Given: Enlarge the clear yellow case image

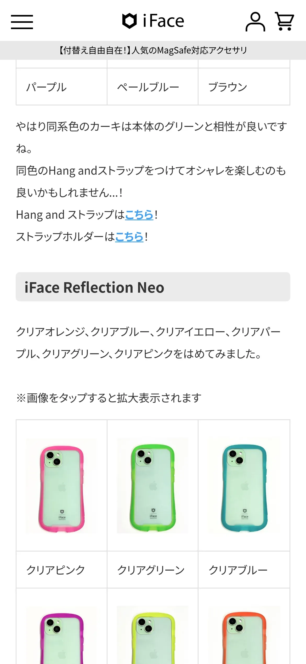Looking at the screenshot, I should point(152,637).
